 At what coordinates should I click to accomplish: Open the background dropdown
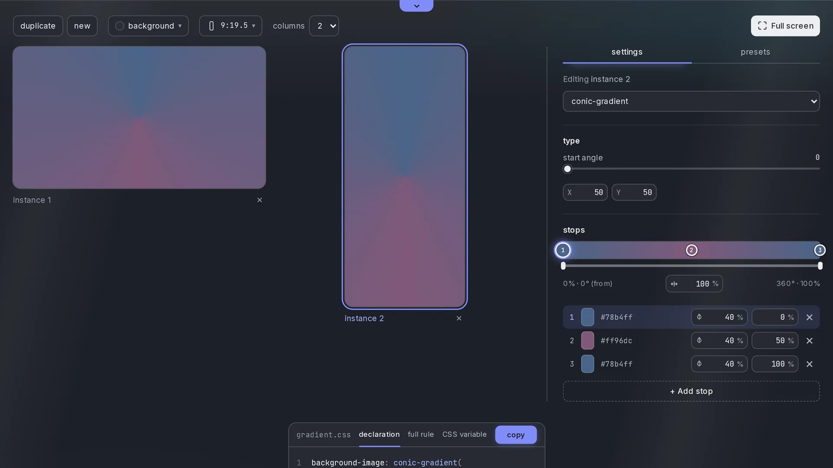pos(148,26)
